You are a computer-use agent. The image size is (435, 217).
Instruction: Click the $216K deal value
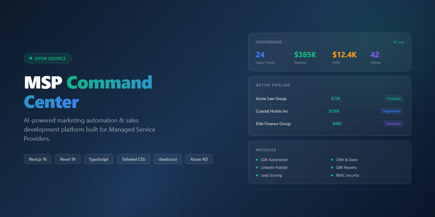(334, 111)
